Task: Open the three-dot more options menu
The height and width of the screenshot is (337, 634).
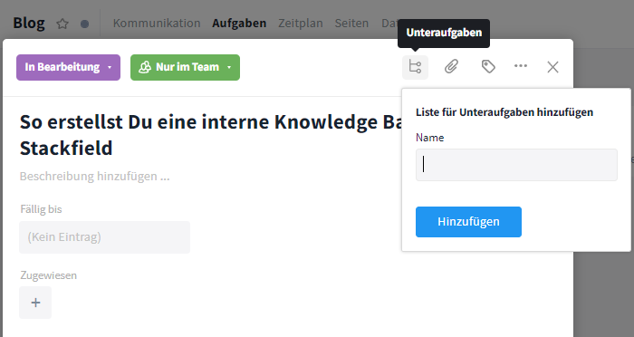Action: point(521,66)
